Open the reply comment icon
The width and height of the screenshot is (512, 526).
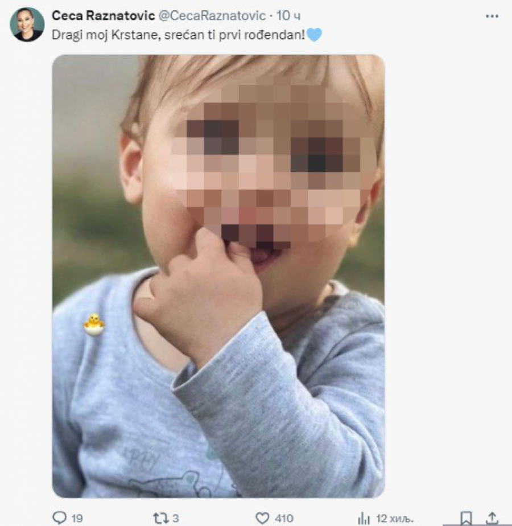pos(60,517)
